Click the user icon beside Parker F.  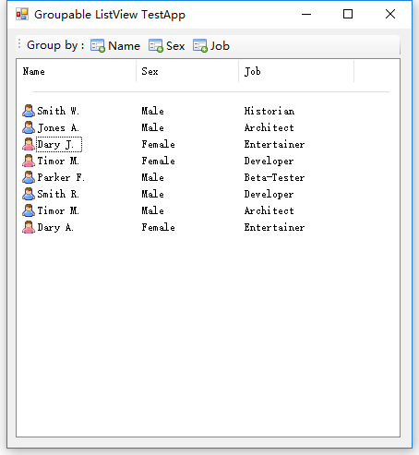point(29,177)
